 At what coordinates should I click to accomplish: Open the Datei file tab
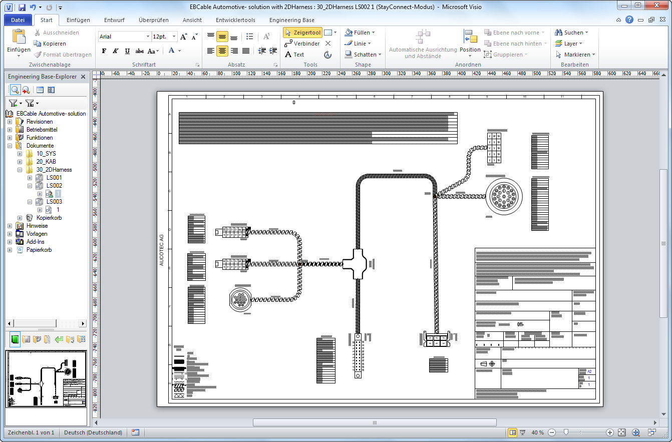pos(18,20)
